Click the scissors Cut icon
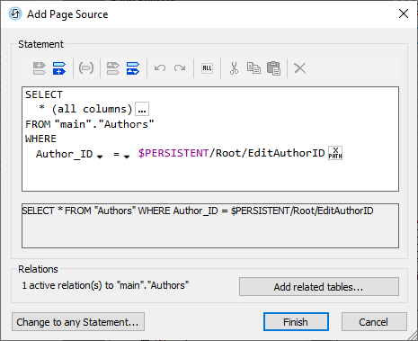This screenshot has height=341, width=418. pyautogui.click(x=234, y=68)
